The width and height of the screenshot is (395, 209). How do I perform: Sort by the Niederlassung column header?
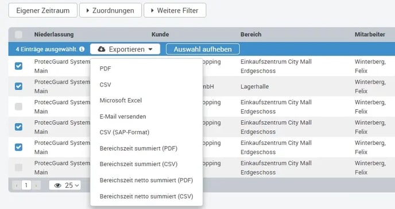pos(54,34)
